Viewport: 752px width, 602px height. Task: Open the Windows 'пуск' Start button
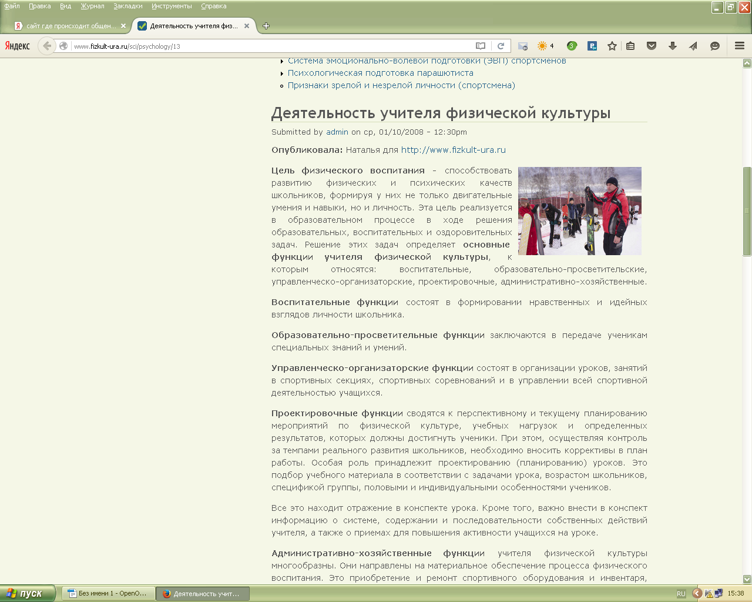[x=28, y=594]
